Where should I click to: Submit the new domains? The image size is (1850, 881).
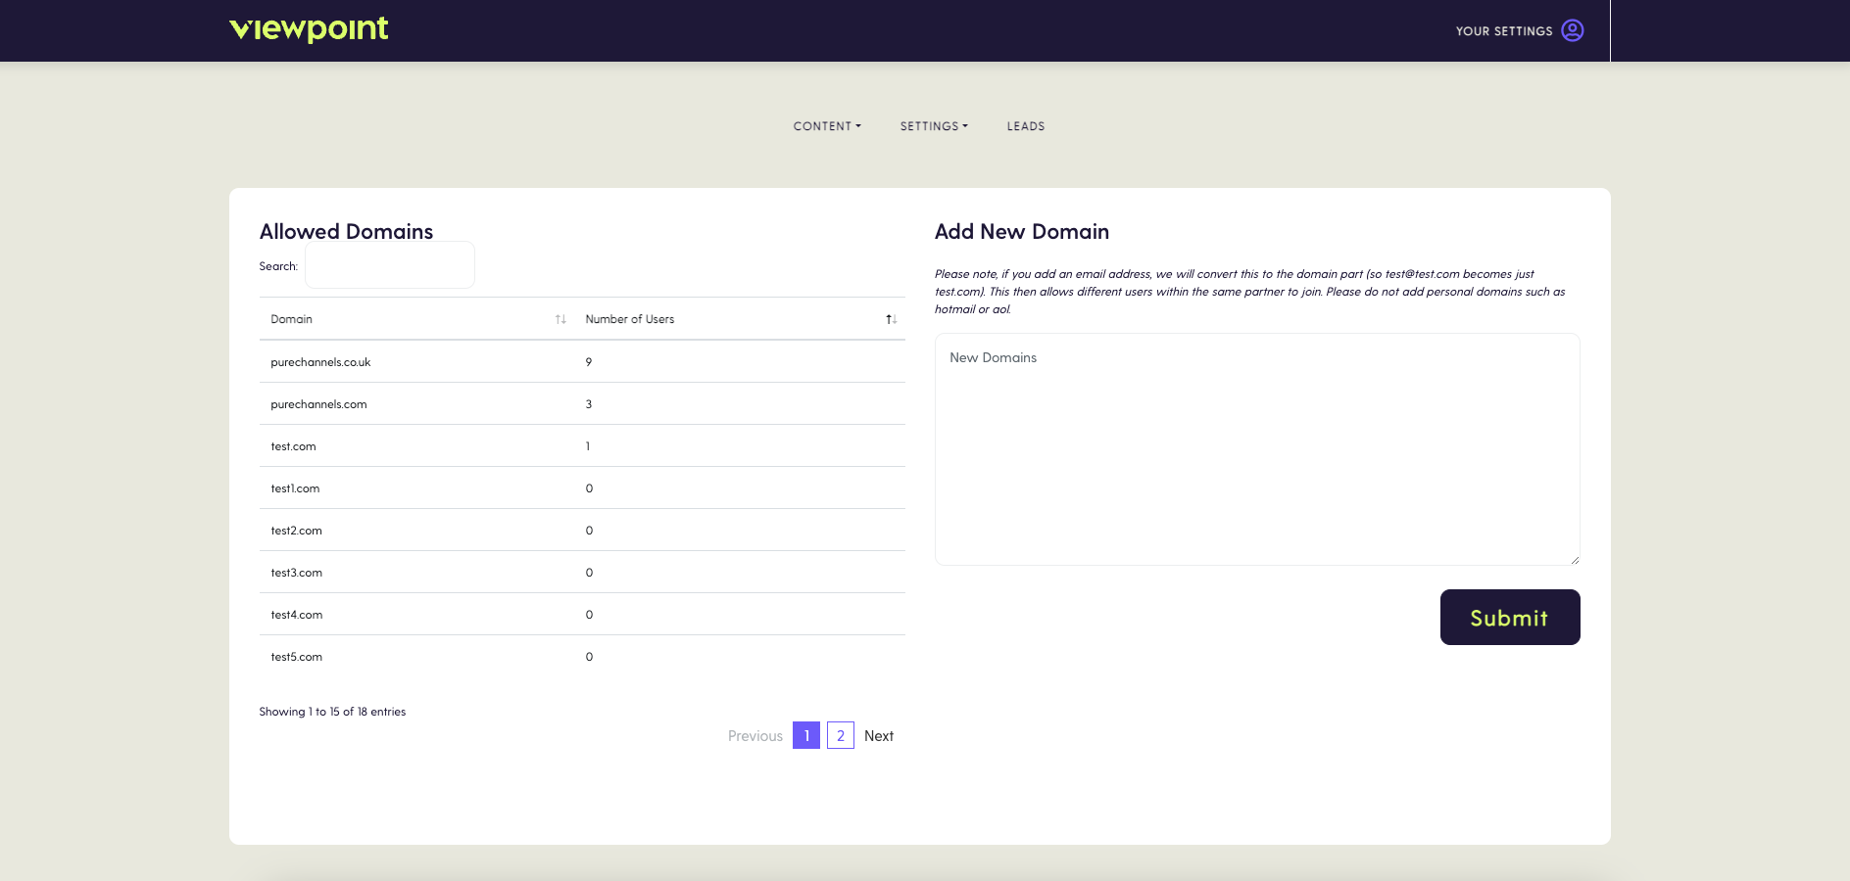click(x=1510, y=618)
